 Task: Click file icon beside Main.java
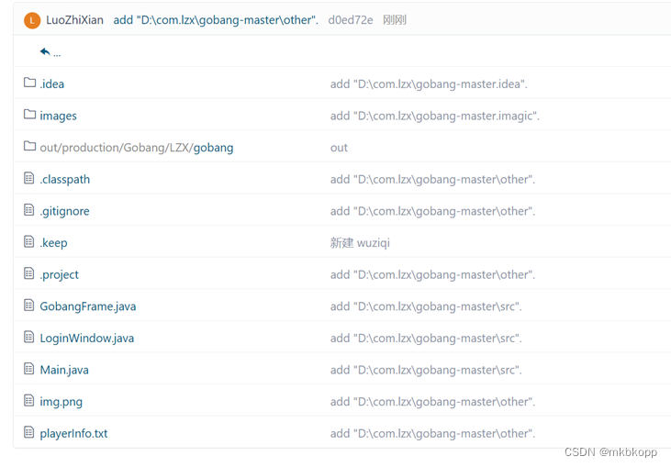[28, 368]
